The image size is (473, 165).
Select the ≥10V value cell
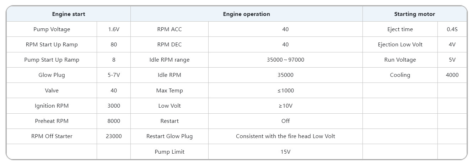[x=285, y=106]
